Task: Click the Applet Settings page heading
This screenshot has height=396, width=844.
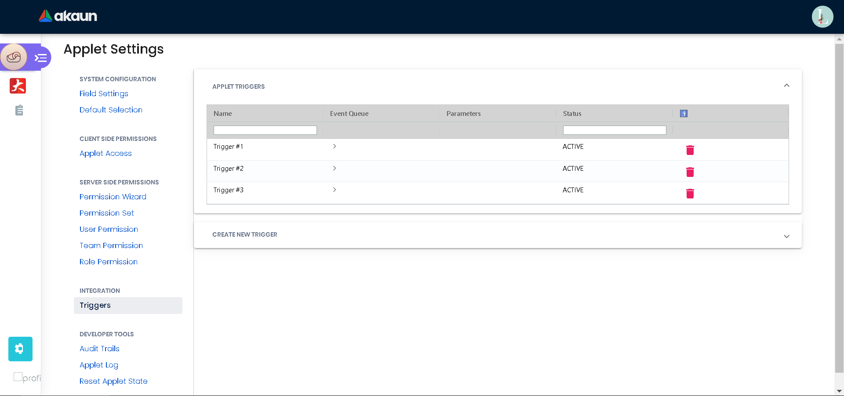Action: coord(113,49)
